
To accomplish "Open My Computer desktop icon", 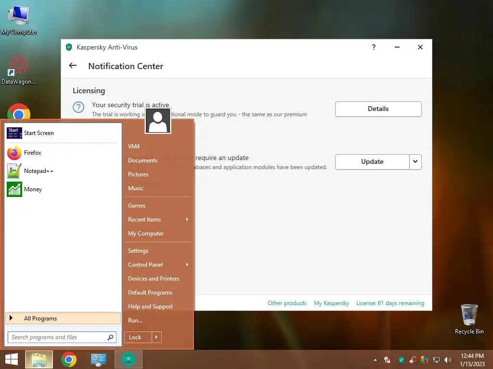I will [19, 19].
